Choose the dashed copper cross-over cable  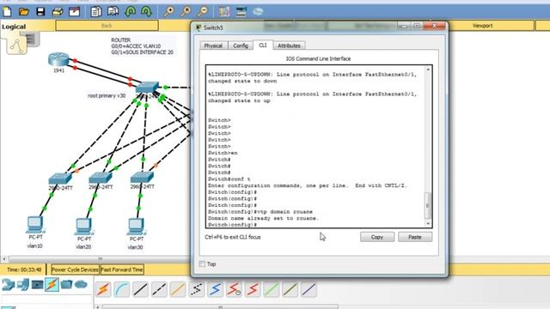coord(159,290)
